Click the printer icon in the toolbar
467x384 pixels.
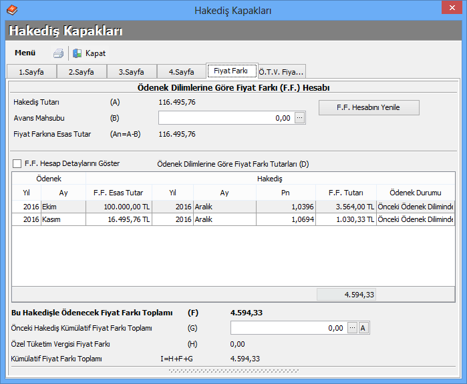coord(58,53)
